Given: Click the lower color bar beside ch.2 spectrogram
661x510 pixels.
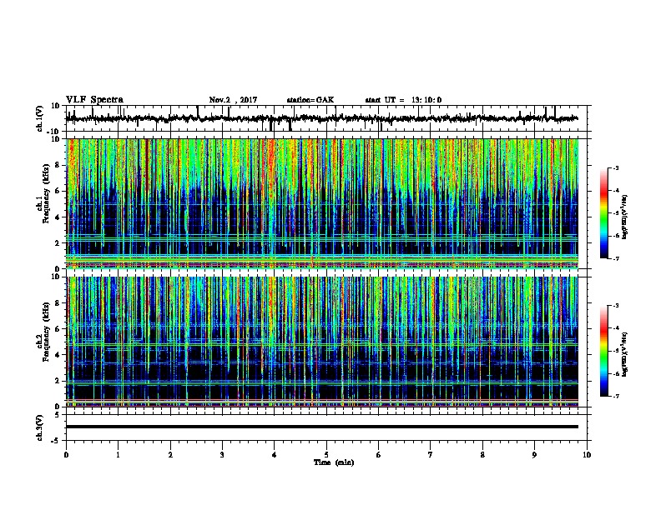Looking at the screenshot, I should [x=603, y=351].
